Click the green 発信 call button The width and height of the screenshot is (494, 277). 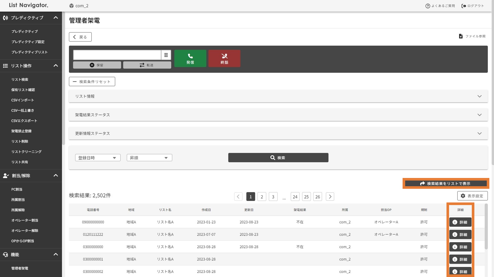click(x=190, y=59)
